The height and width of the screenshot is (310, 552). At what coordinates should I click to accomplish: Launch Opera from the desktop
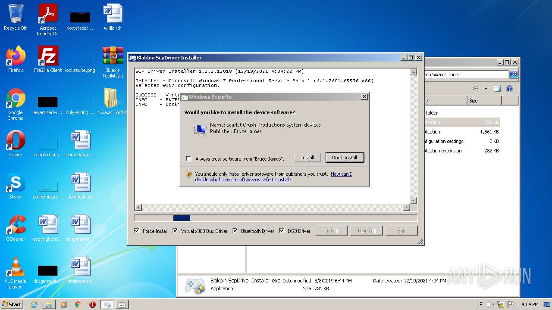[x=16, y=144]
